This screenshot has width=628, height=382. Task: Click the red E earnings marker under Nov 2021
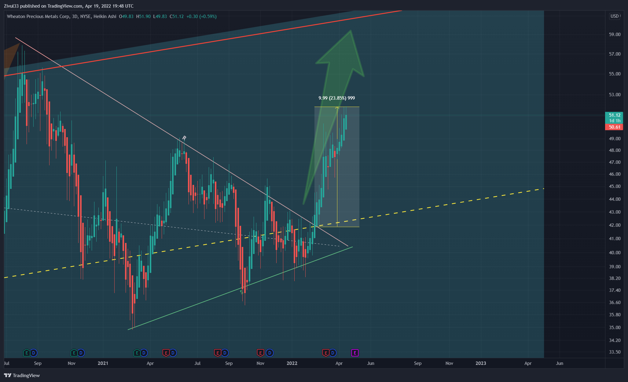coord(260,353)
